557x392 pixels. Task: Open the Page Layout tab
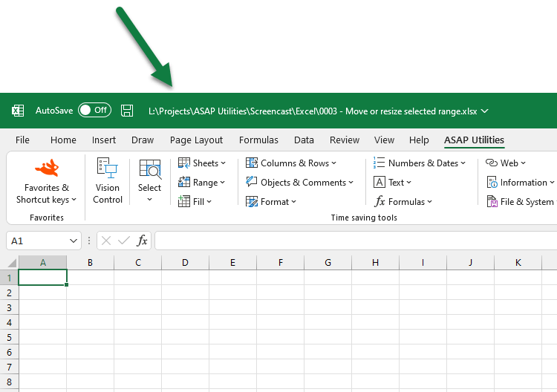196,140
